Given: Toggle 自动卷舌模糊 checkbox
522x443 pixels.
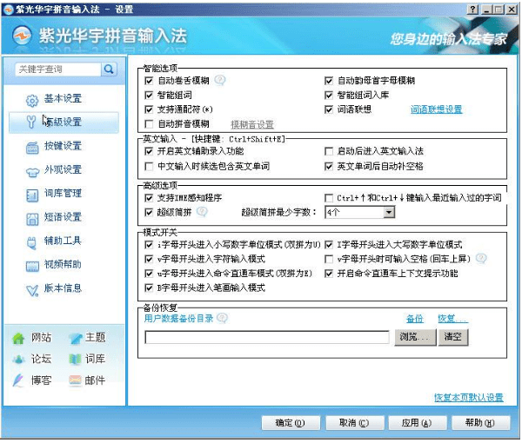Looking at the screenshot, I should pyautogui.click(x=149, y=81).
